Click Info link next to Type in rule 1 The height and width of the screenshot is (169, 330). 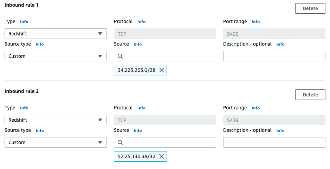click(24, 22)
